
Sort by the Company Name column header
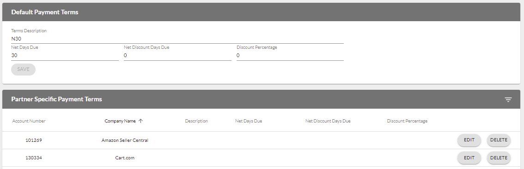pos(120,121)
